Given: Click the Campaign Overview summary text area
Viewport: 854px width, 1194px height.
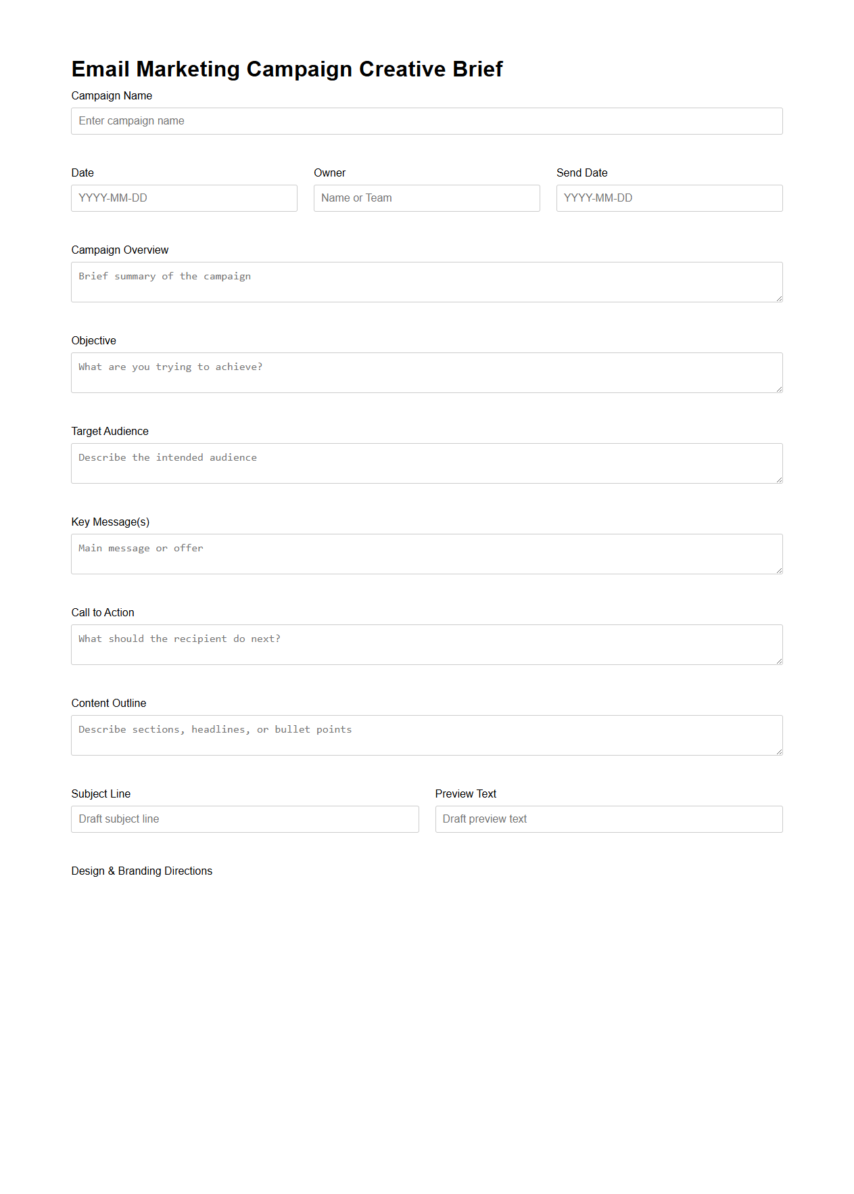Looking at the screenshot, I should tap(426, 281).
